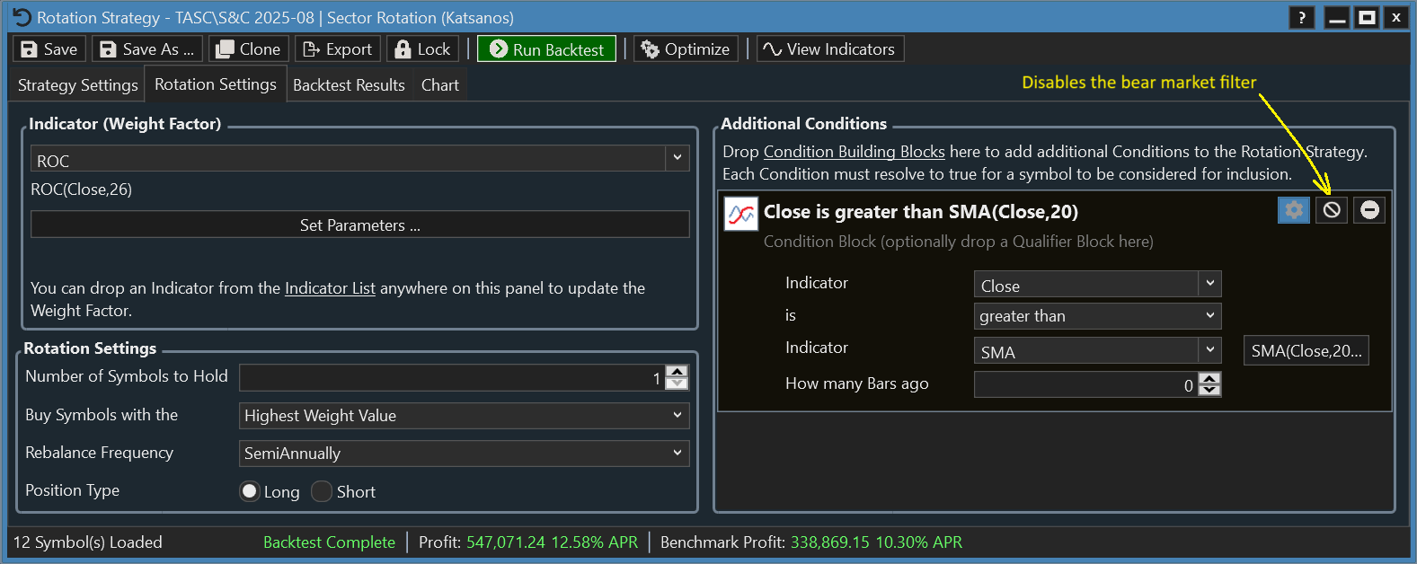The image size is (1417, 564).
Task: Switch to the Backtest Results tab
Action: (x=349, y=85)
